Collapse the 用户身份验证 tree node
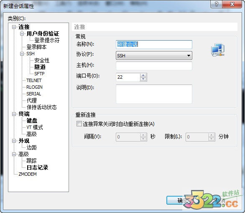 (22, 33)
